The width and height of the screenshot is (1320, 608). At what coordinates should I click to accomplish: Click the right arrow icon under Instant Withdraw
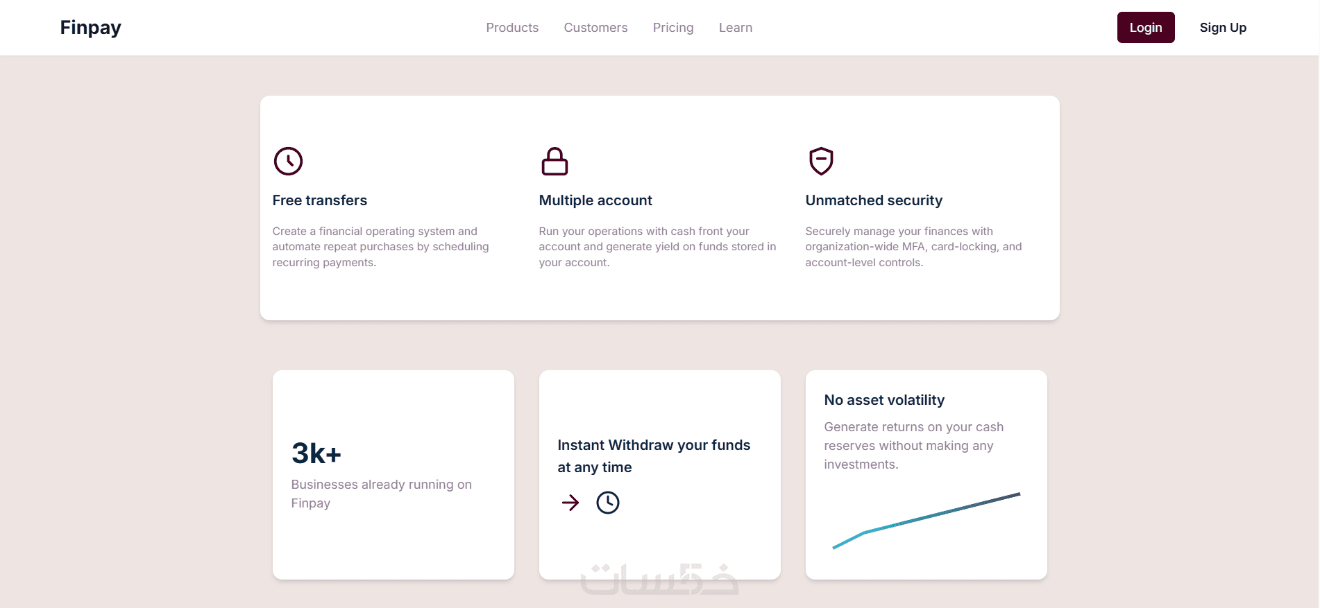click(x=570, y=503)
